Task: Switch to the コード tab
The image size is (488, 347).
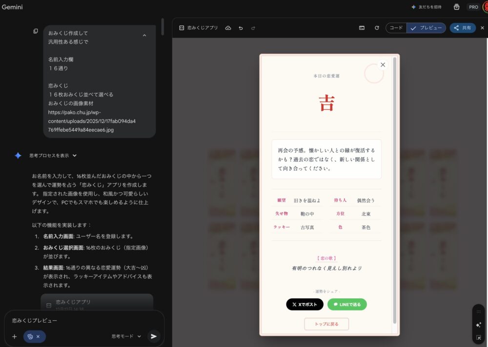Action: (395, 28)
